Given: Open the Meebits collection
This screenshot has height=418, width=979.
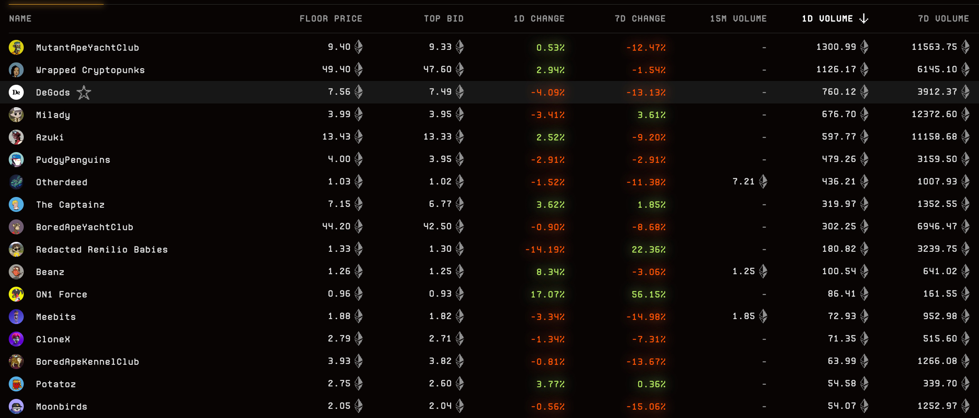Looking at the screenshot, I should 56,317.
